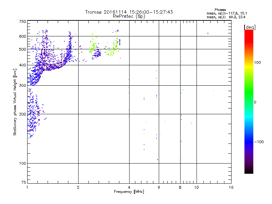The height and width of the screenshot is (204, 272).
Task: Click the phase colorbar gradient
Action: tap(249, 101)
